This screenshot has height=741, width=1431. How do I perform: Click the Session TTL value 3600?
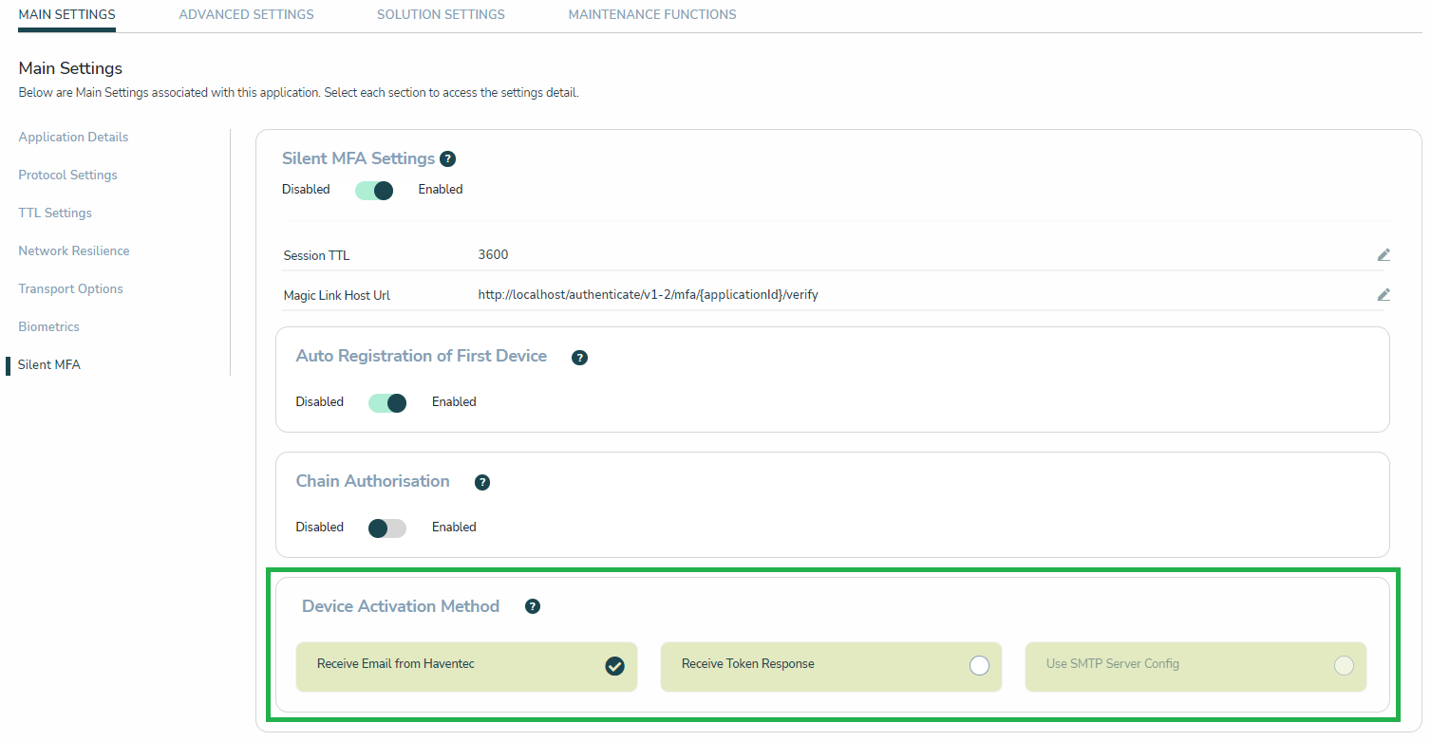[493, 255]
